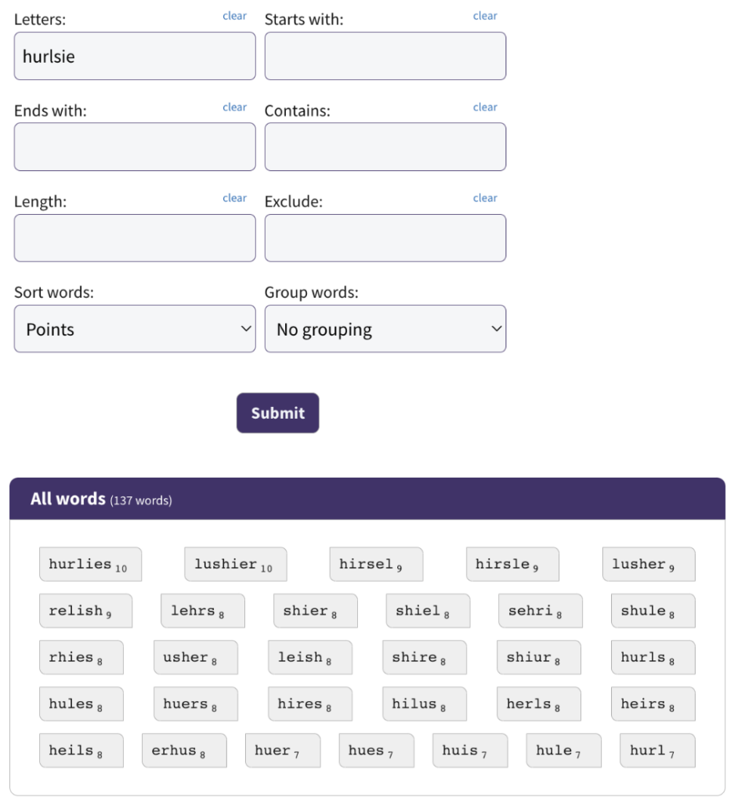745x803 pixels.
Task: Clear the Letters field
Action: 234,16
